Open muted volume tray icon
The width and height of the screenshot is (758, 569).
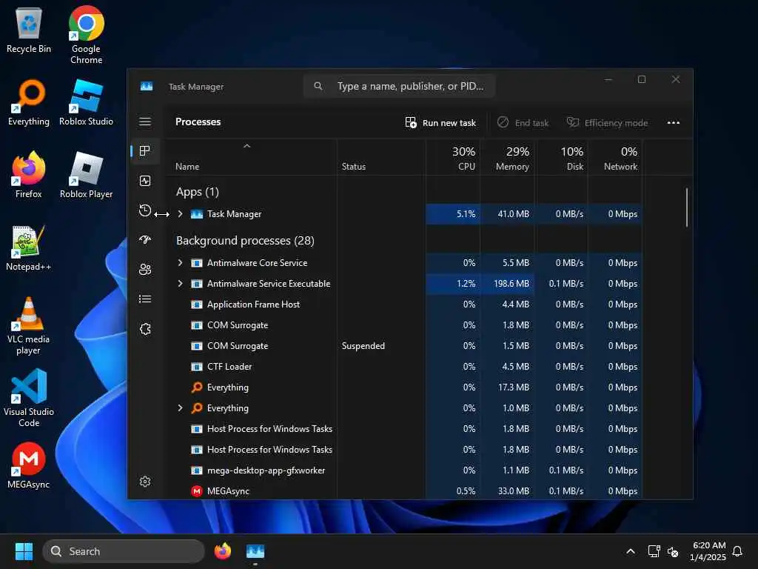click(673, 551)
